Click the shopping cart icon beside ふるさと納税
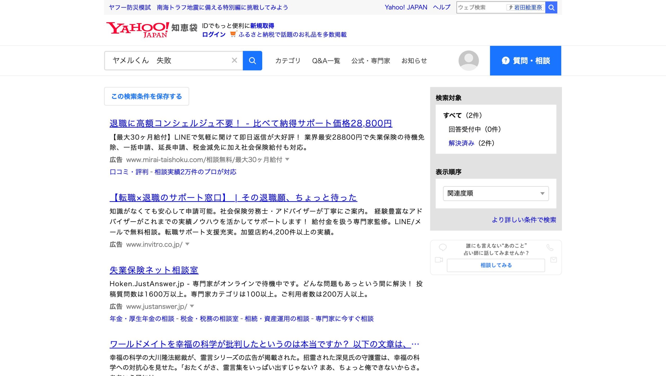666x376 pixels. coord(233,34)
